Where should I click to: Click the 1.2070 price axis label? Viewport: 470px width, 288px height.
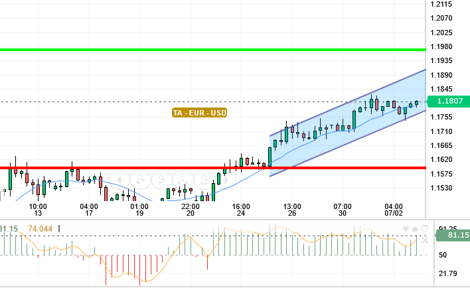441,19
